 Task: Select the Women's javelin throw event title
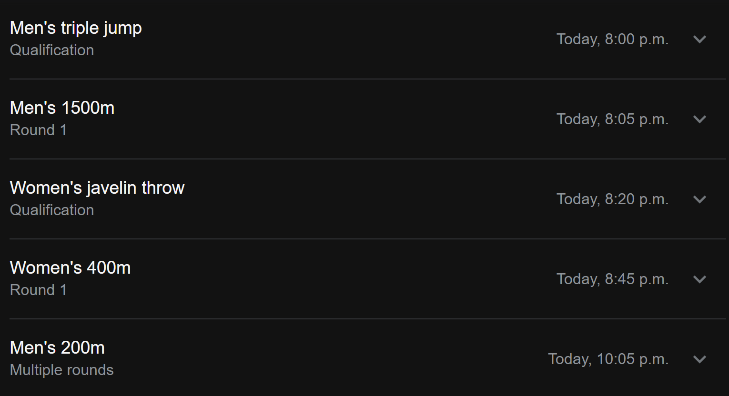tap(97, 188)
